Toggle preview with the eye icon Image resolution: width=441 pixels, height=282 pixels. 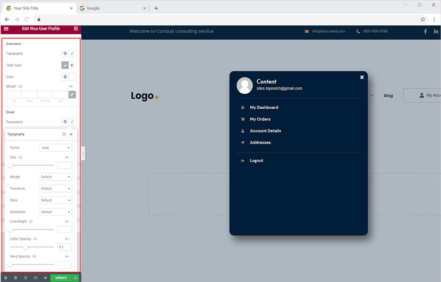coord(45,278)
